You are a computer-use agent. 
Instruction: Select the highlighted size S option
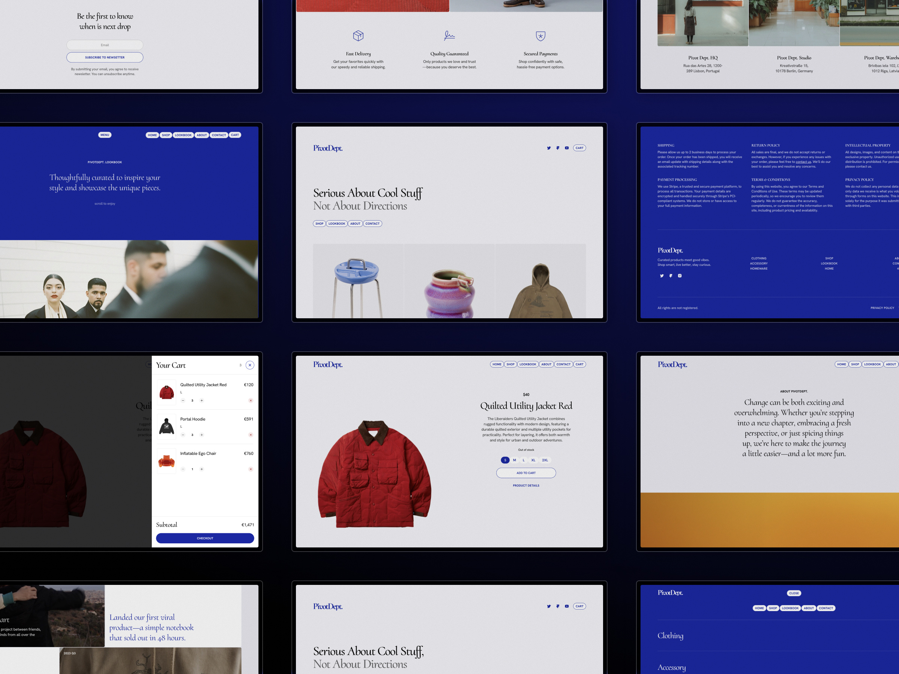[x=505, y=460]
